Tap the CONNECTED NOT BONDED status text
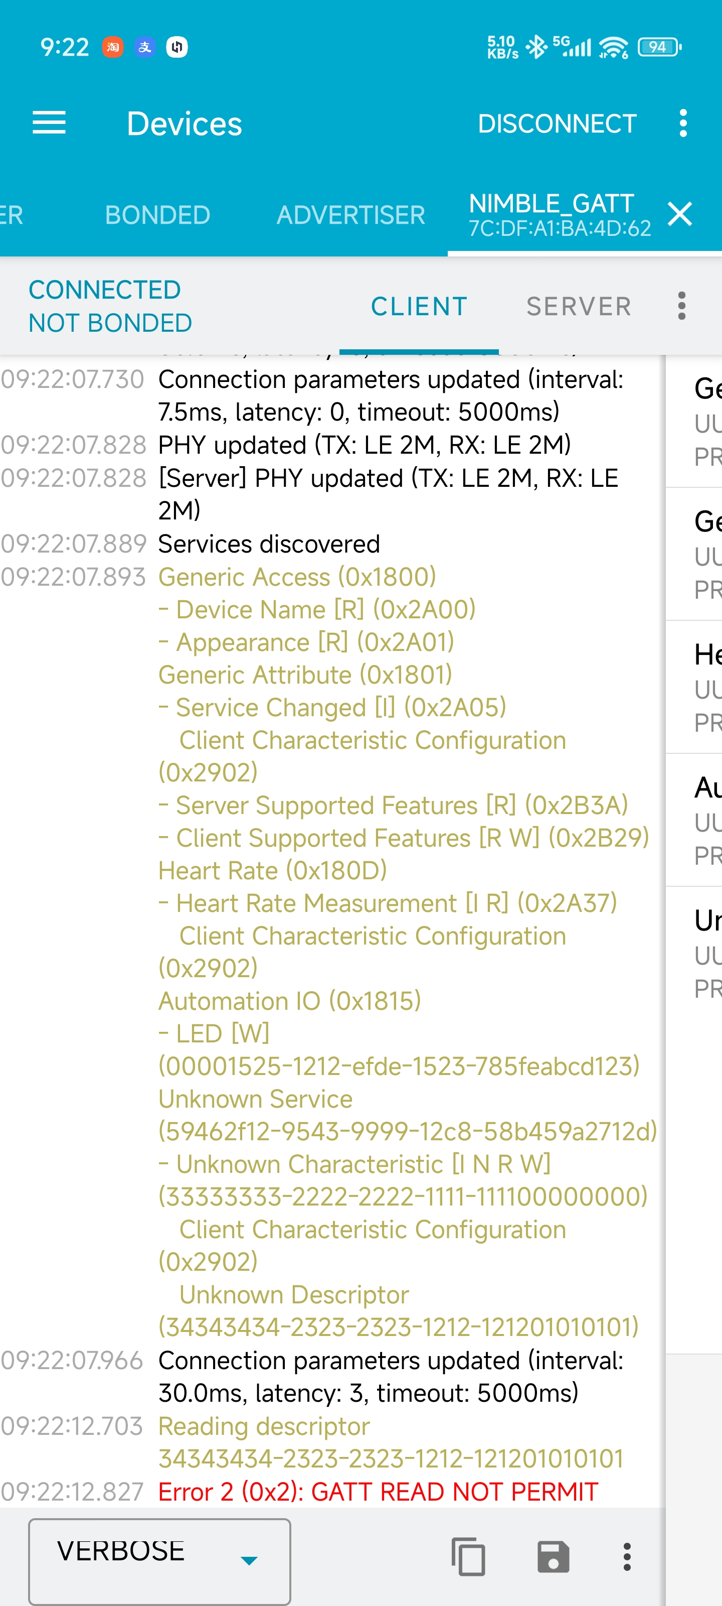 110,306
